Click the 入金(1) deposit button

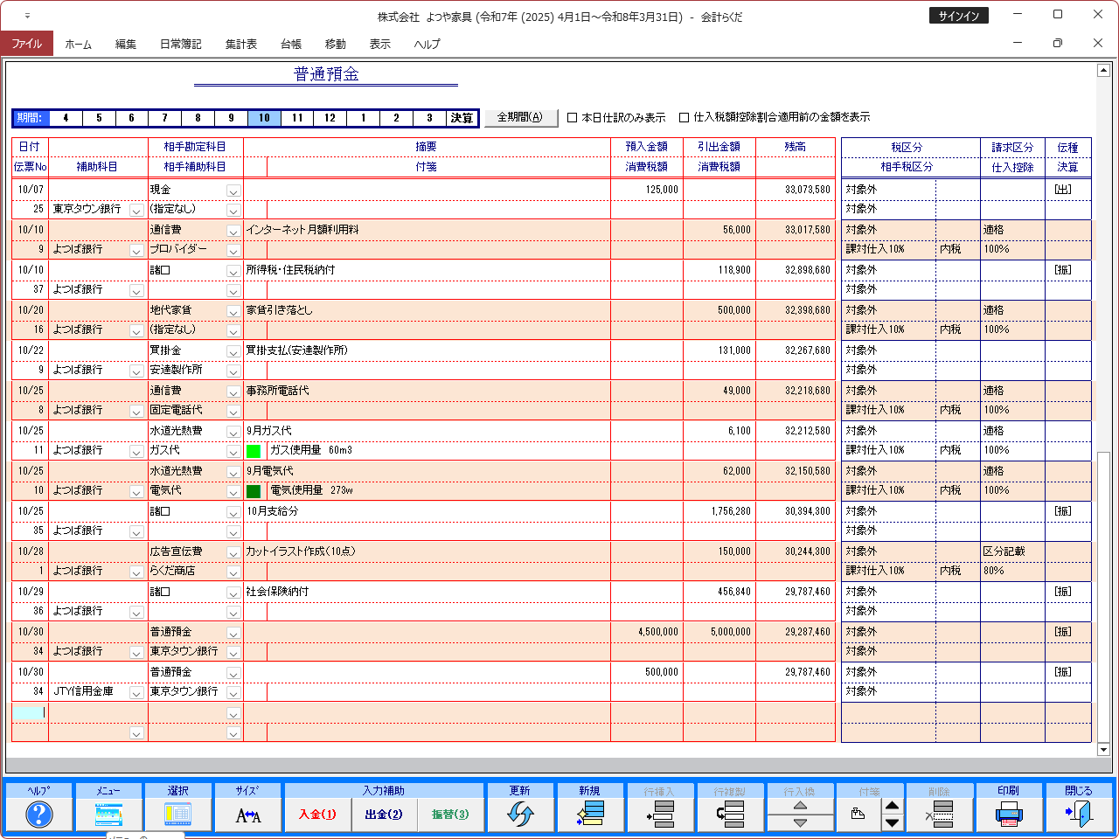point(317,815)
